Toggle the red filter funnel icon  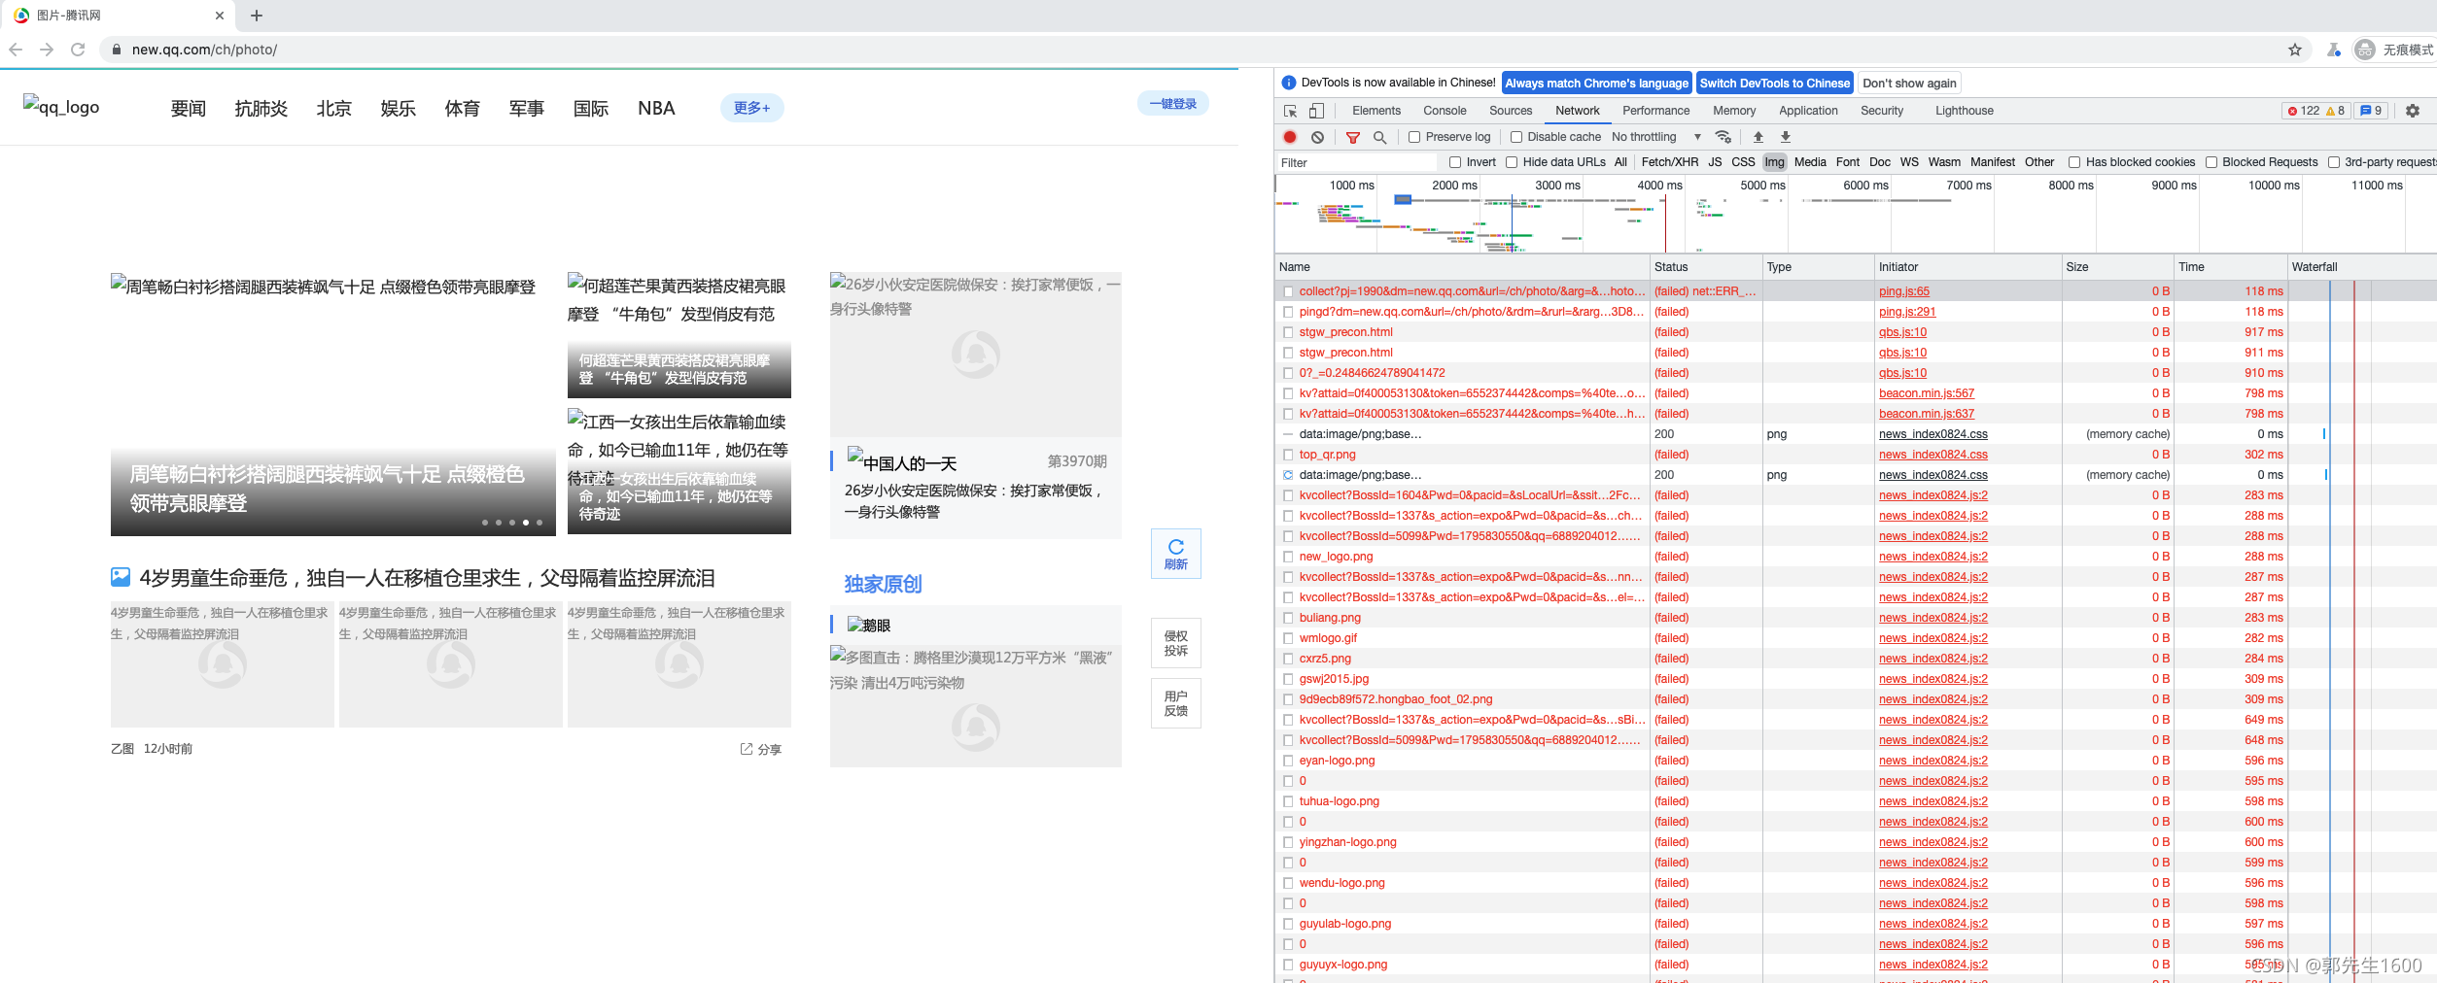point(1353,137)
